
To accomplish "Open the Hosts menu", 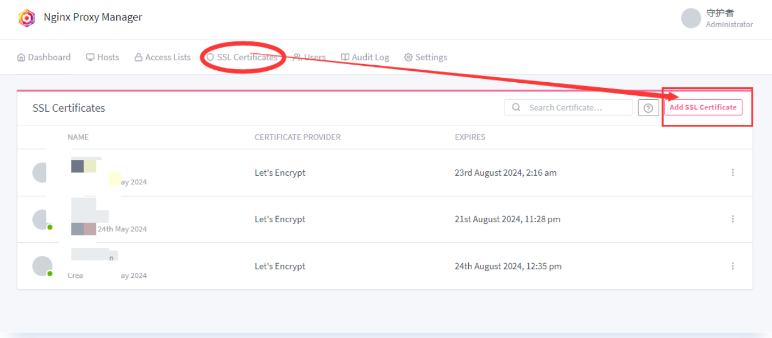I will [x=103, y=57].
